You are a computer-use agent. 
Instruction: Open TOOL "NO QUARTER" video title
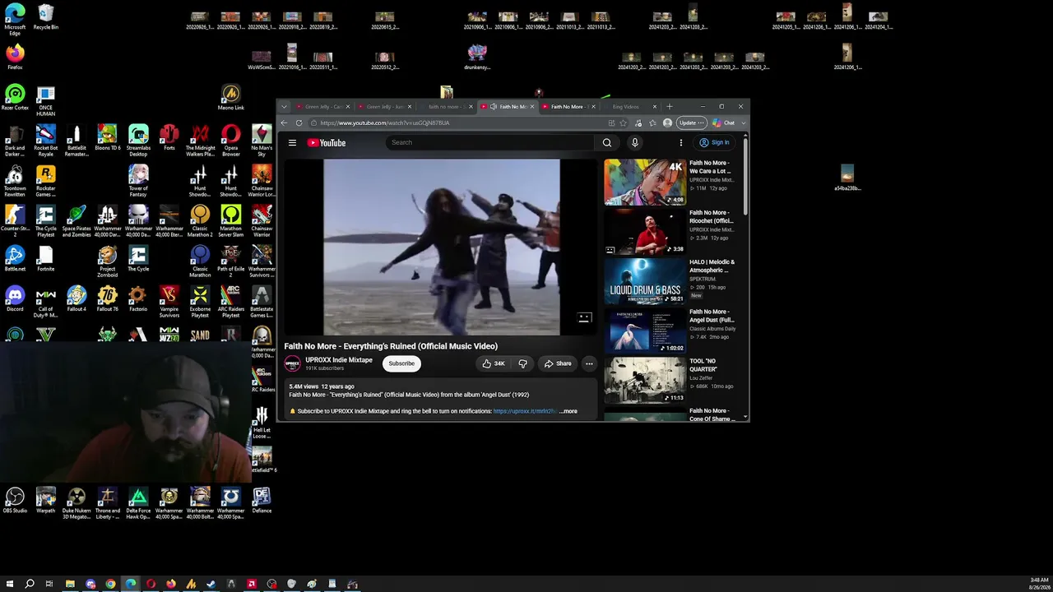703,365
